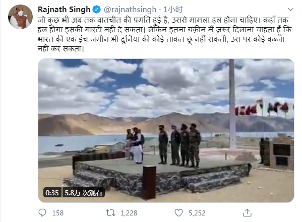Click the Hindi tweet text body
The width and height of the screenshot is (302, 222).
pos(165,34)
